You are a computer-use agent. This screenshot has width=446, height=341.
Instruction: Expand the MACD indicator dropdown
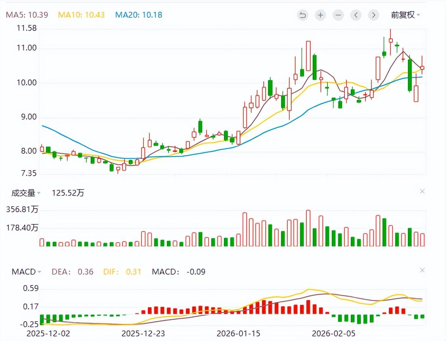(26, 272)
